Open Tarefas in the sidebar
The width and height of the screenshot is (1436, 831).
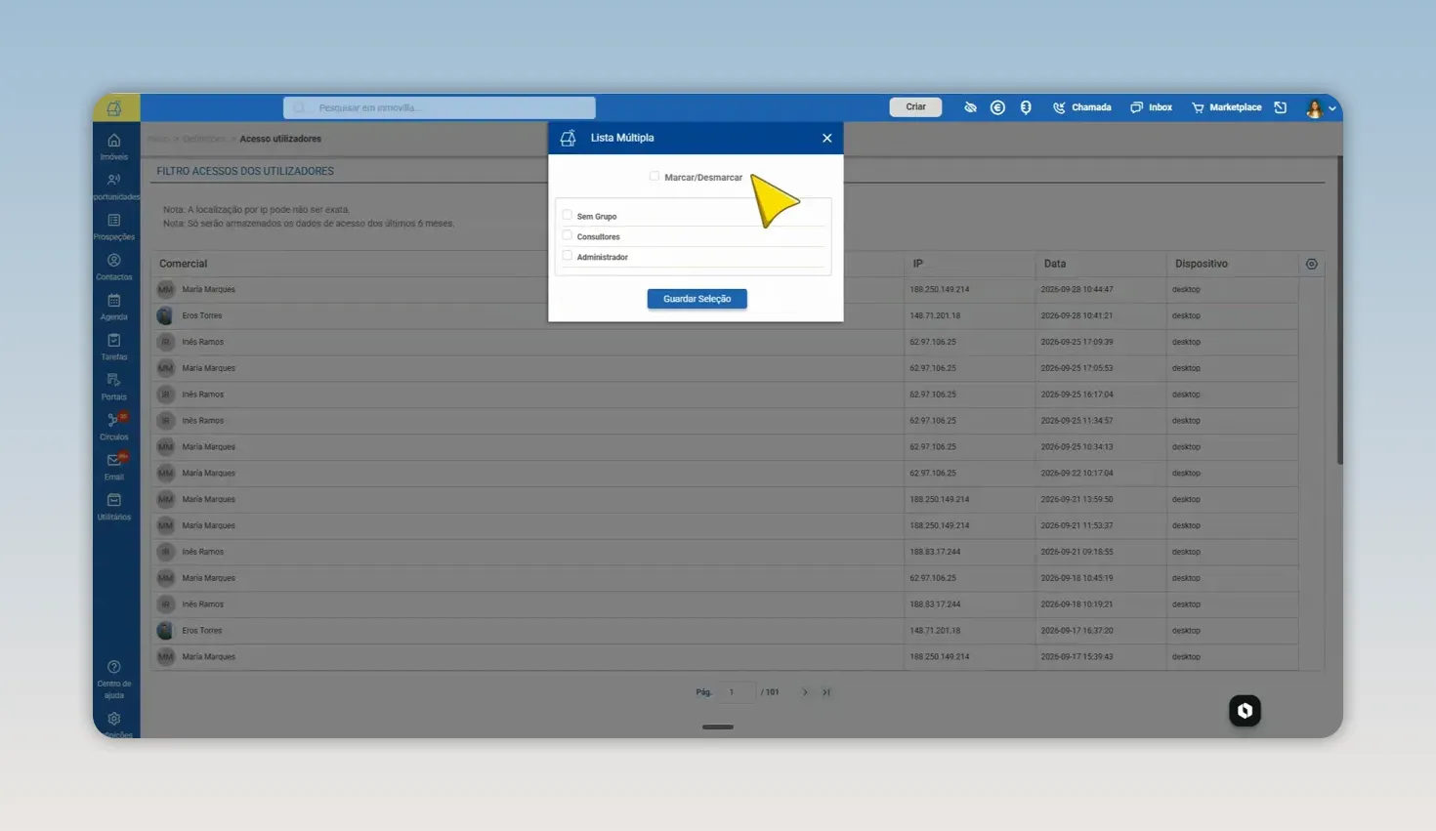(114, 346)
